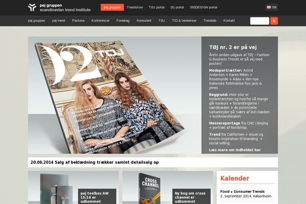Open the 365DESIGN portal tab
The image size is (306, 204).
pyautogui.click(x=203, y=8)
